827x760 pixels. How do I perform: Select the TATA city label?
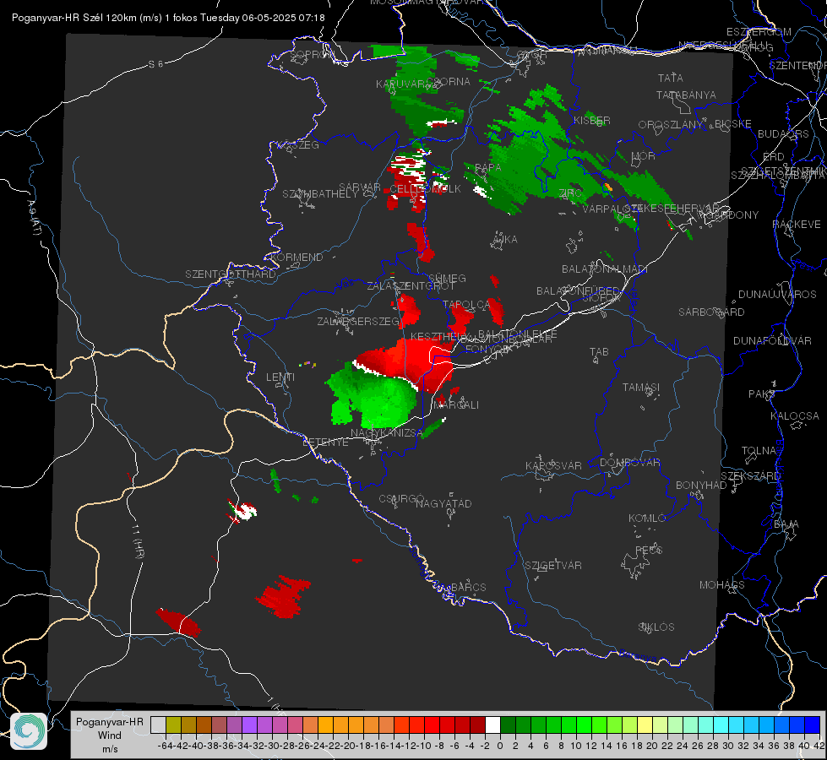671,78
